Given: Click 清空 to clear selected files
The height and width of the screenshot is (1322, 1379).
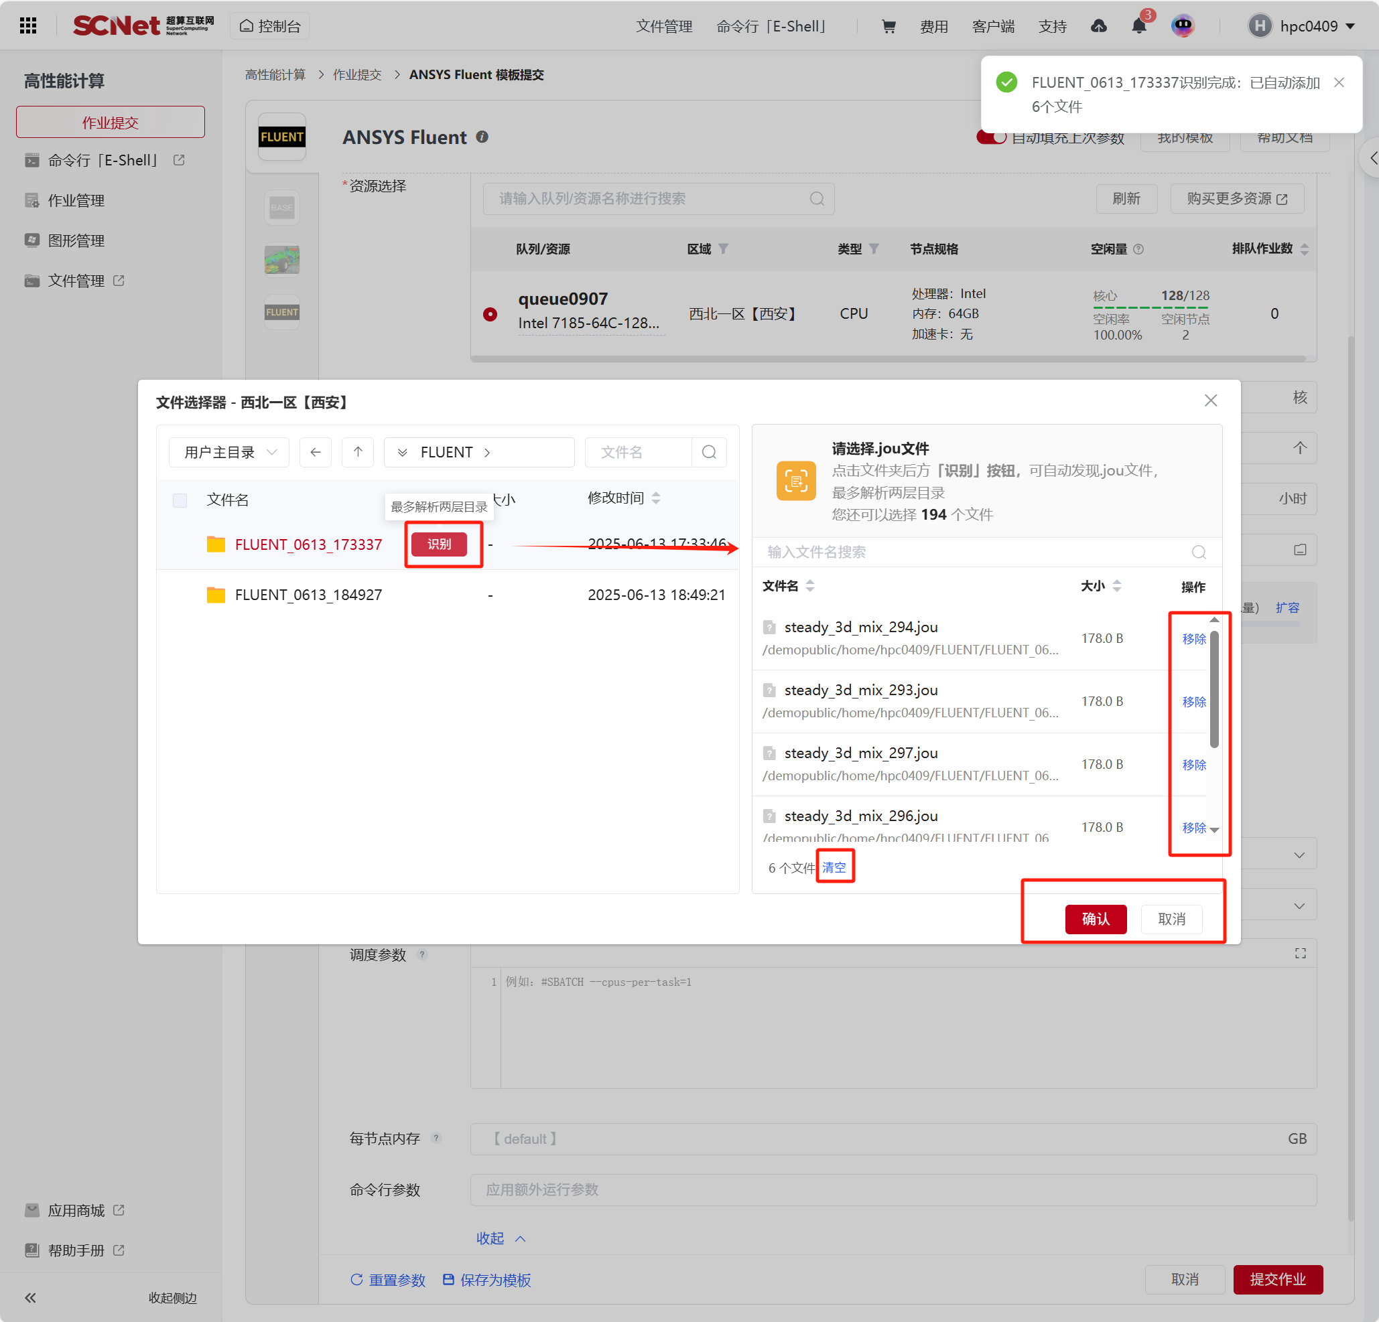Looking at the screenshot, I should coord(834,867).
